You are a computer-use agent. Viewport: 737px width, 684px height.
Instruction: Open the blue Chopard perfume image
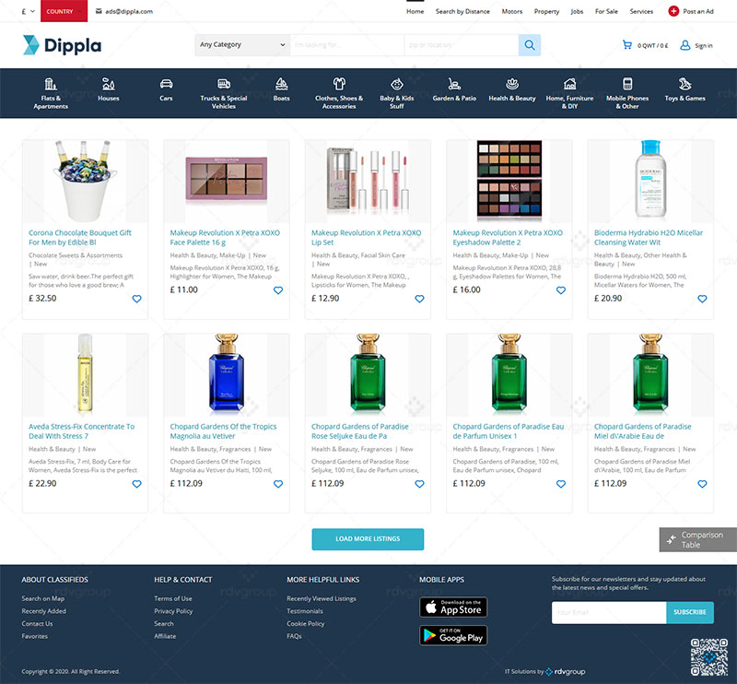226,374
